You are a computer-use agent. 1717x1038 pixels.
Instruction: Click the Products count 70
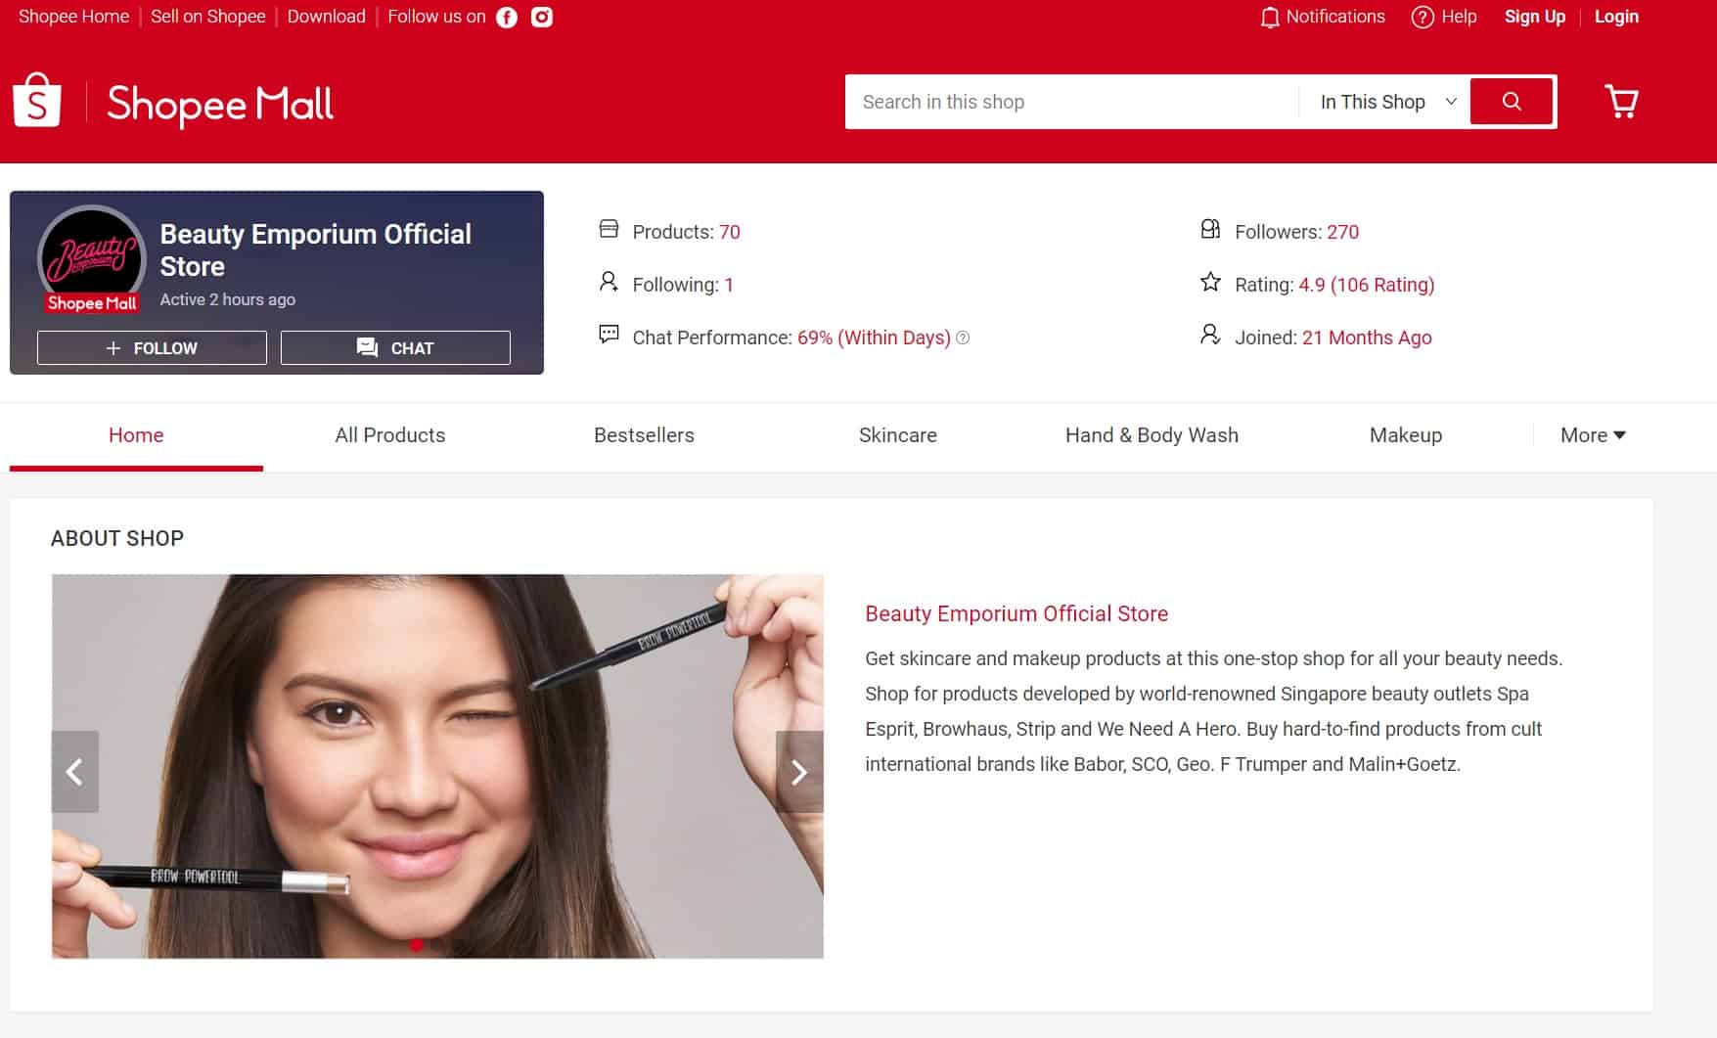coord(730,232)
